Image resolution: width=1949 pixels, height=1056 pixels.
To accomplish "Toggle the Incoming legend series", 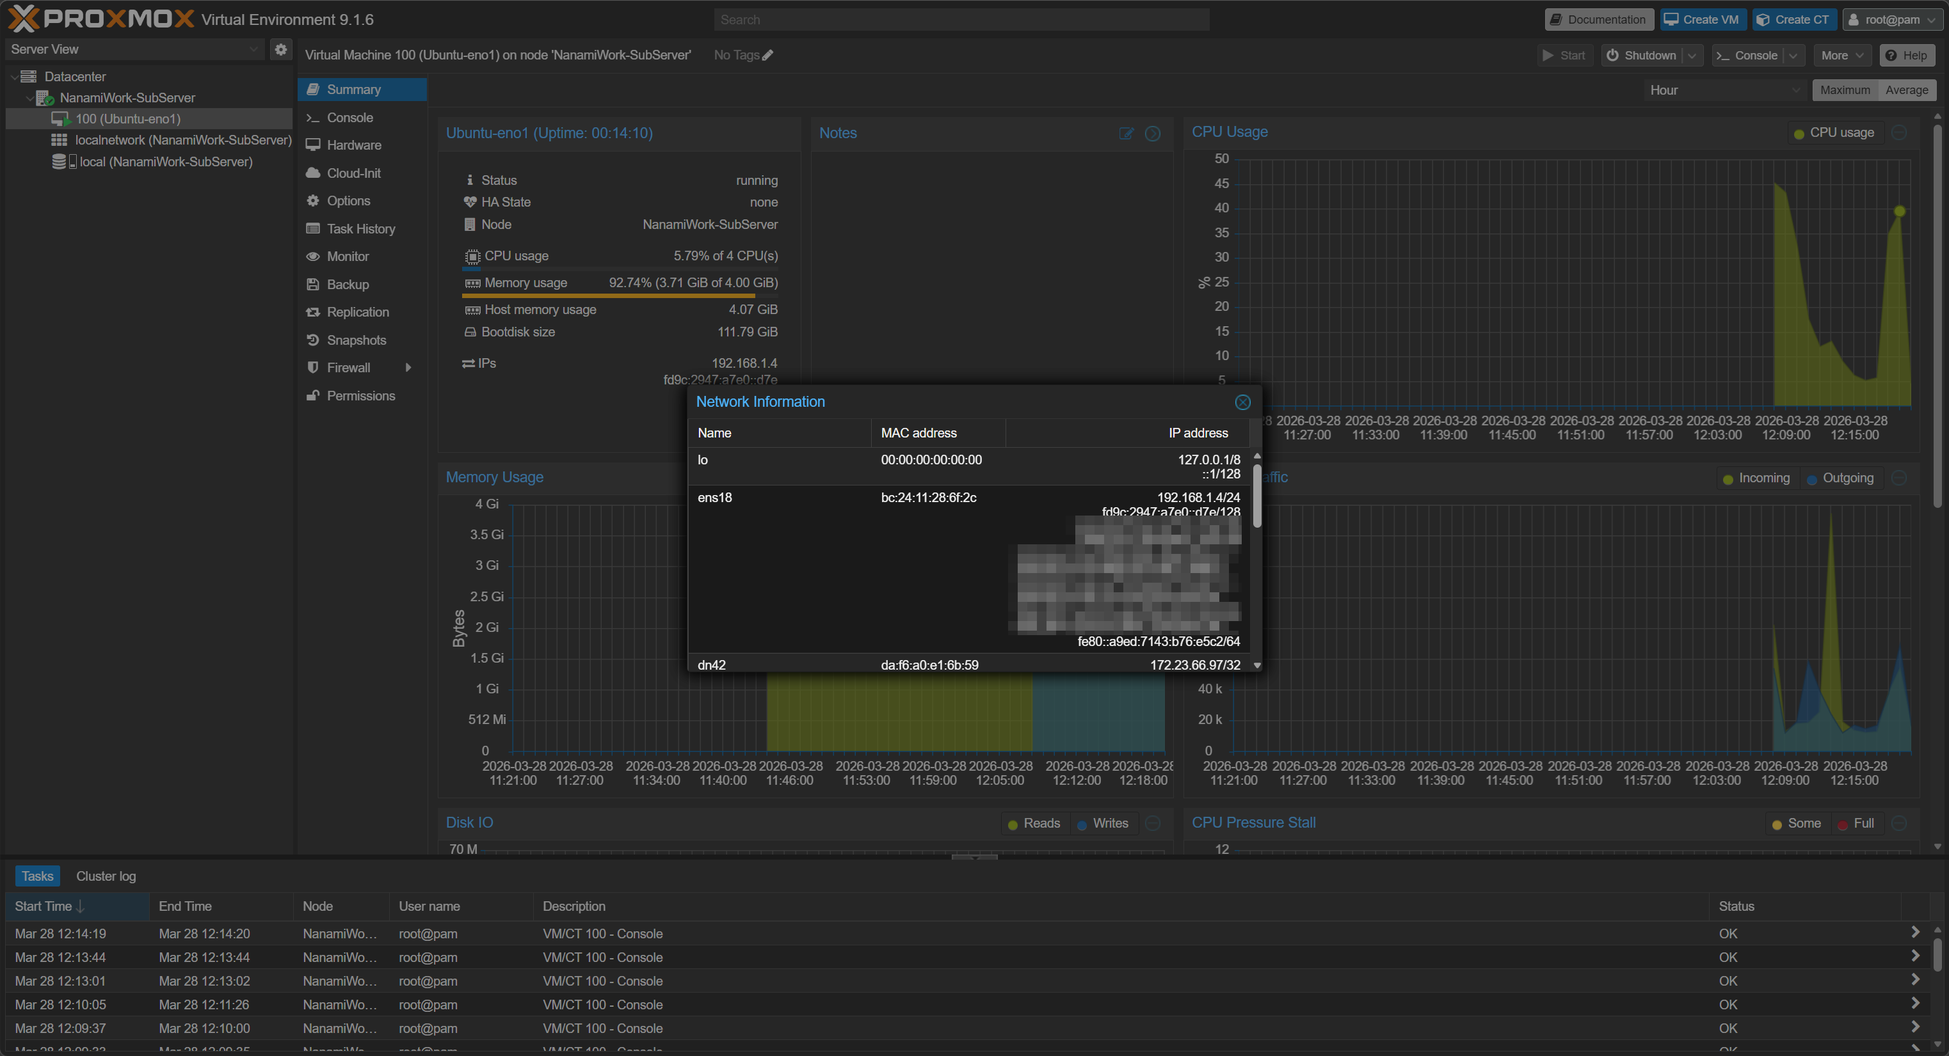I will click(x=1756, y=478).
